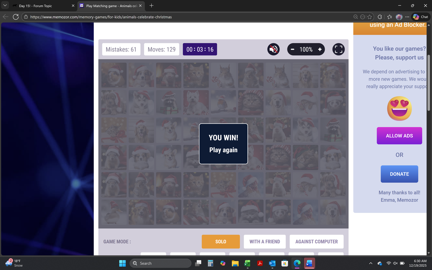432x270 pixels.
Task: Close the Day 15! Forum Topic tab
Action: [x=73, y=6]
